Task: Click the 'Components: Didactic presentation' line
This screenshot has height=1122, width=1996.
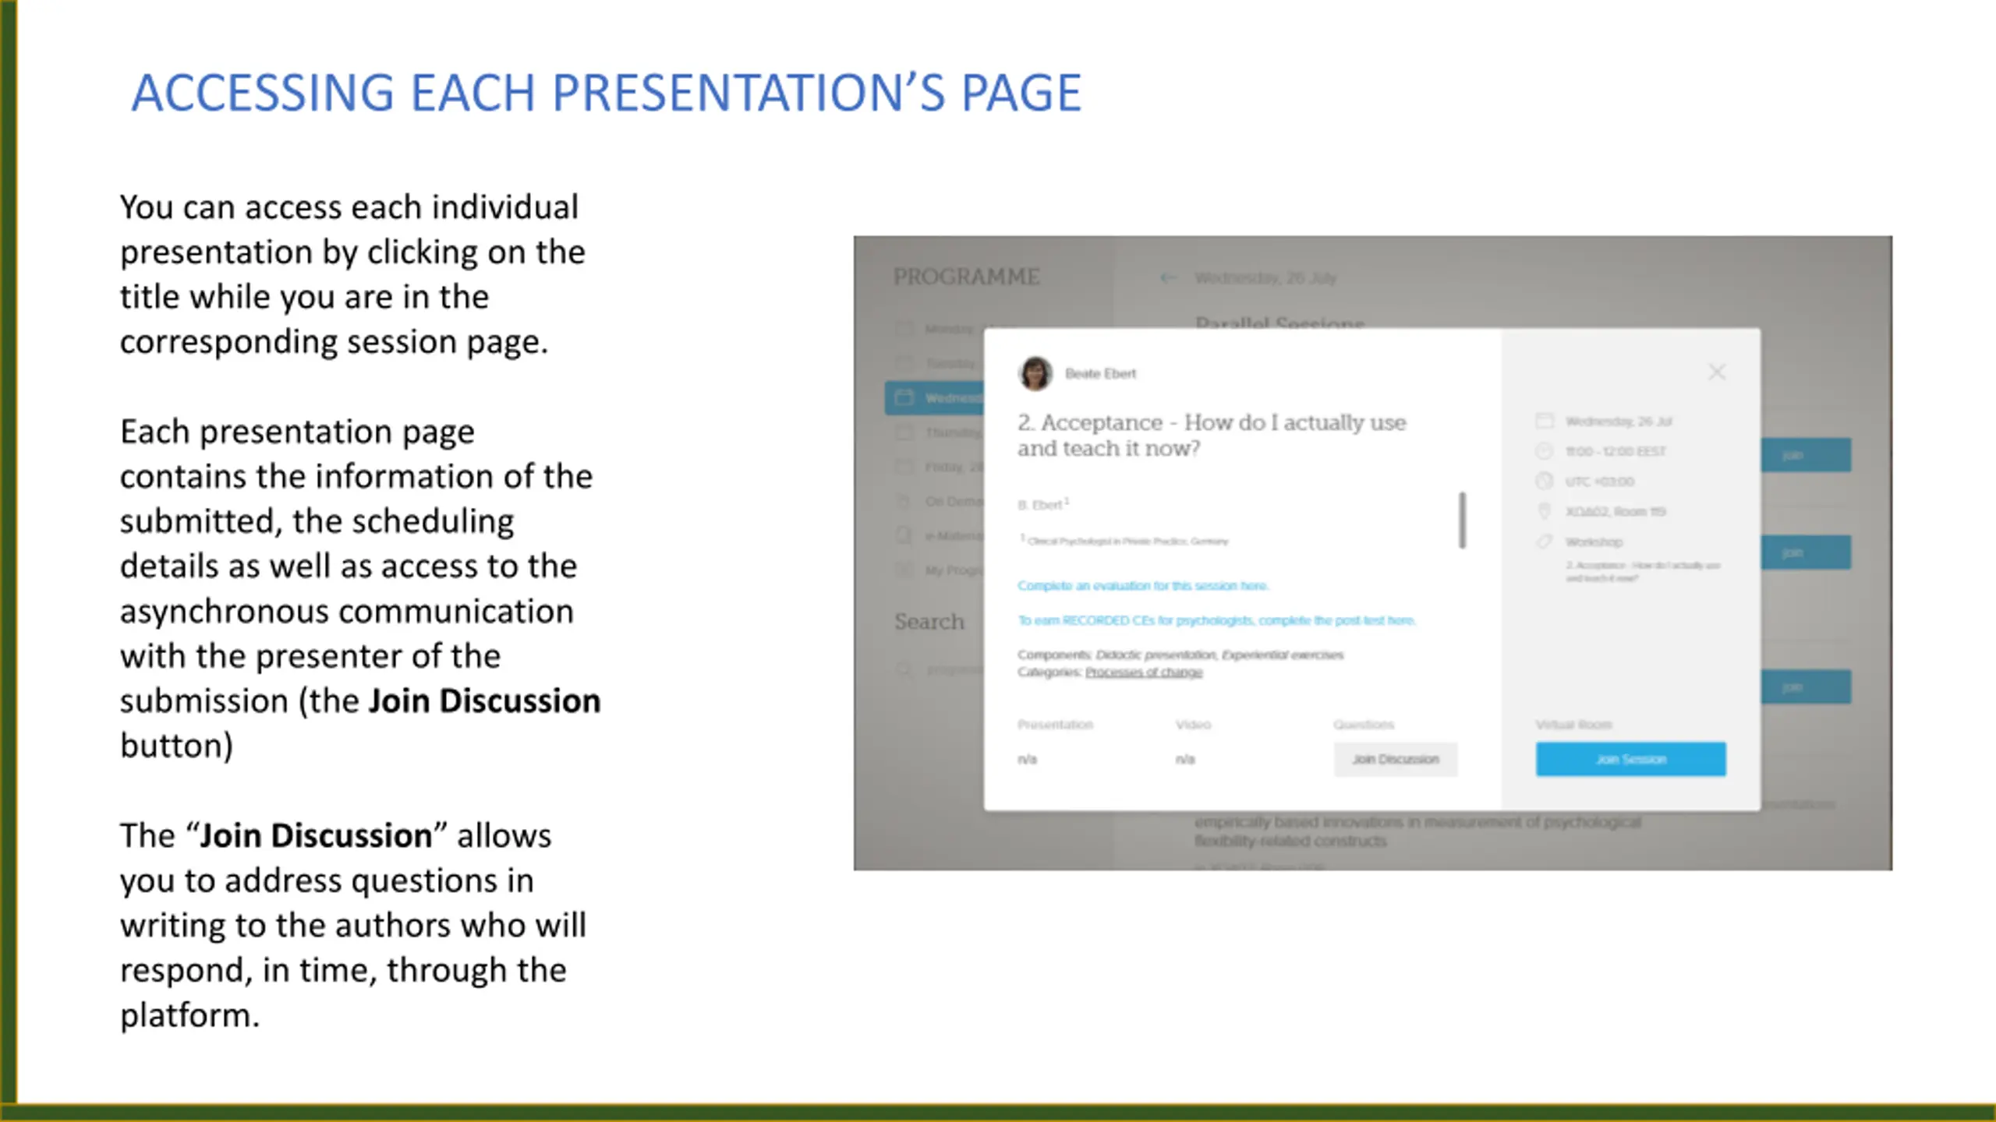Action: coord(1180,654)
